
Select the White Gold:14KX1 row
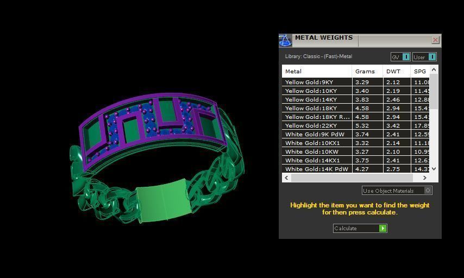(356, 160)
